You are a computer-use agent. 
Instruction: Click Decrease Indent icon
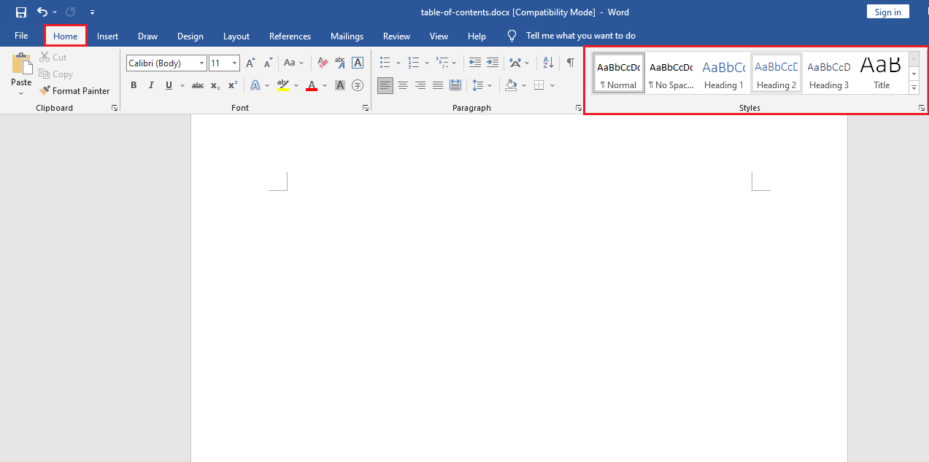pyautogui.click(x=475, y=63)
